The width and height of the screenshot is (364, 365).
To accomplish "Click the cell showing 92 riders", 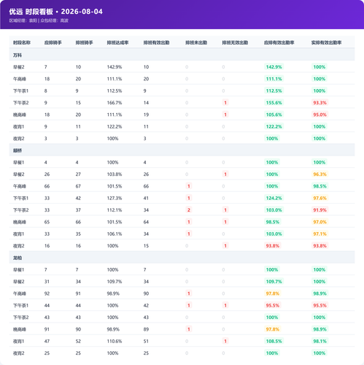I will pos(47,293).
